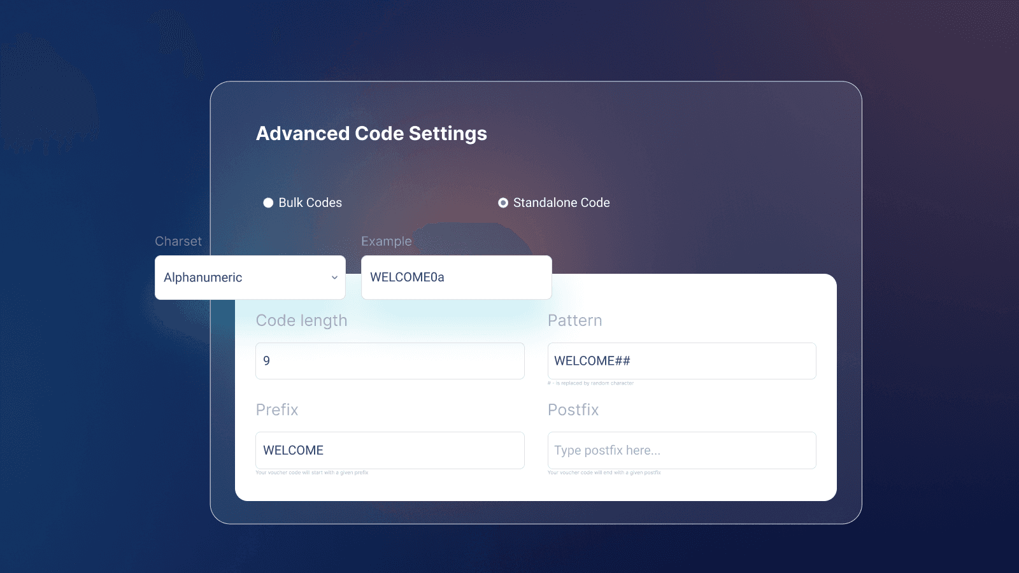Click Alphanumeric in the Charset field
The height and width of the screenshot is (573, 1019).
[x=203, y=278]
